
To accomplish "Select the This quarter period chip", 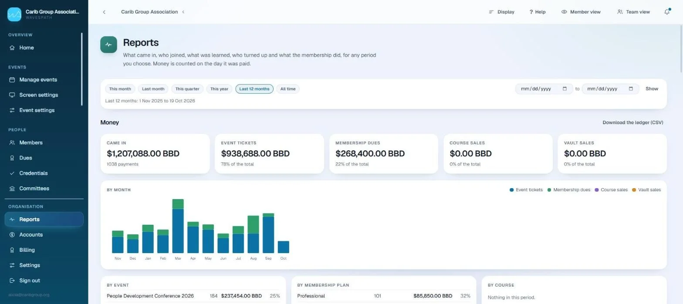I will pyautogui.click(x=187, y=89).
